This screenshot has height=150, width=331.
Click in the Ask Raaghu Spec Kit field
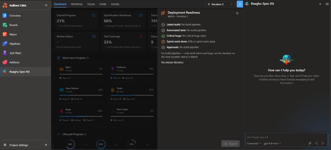click(x=286, y=137)
